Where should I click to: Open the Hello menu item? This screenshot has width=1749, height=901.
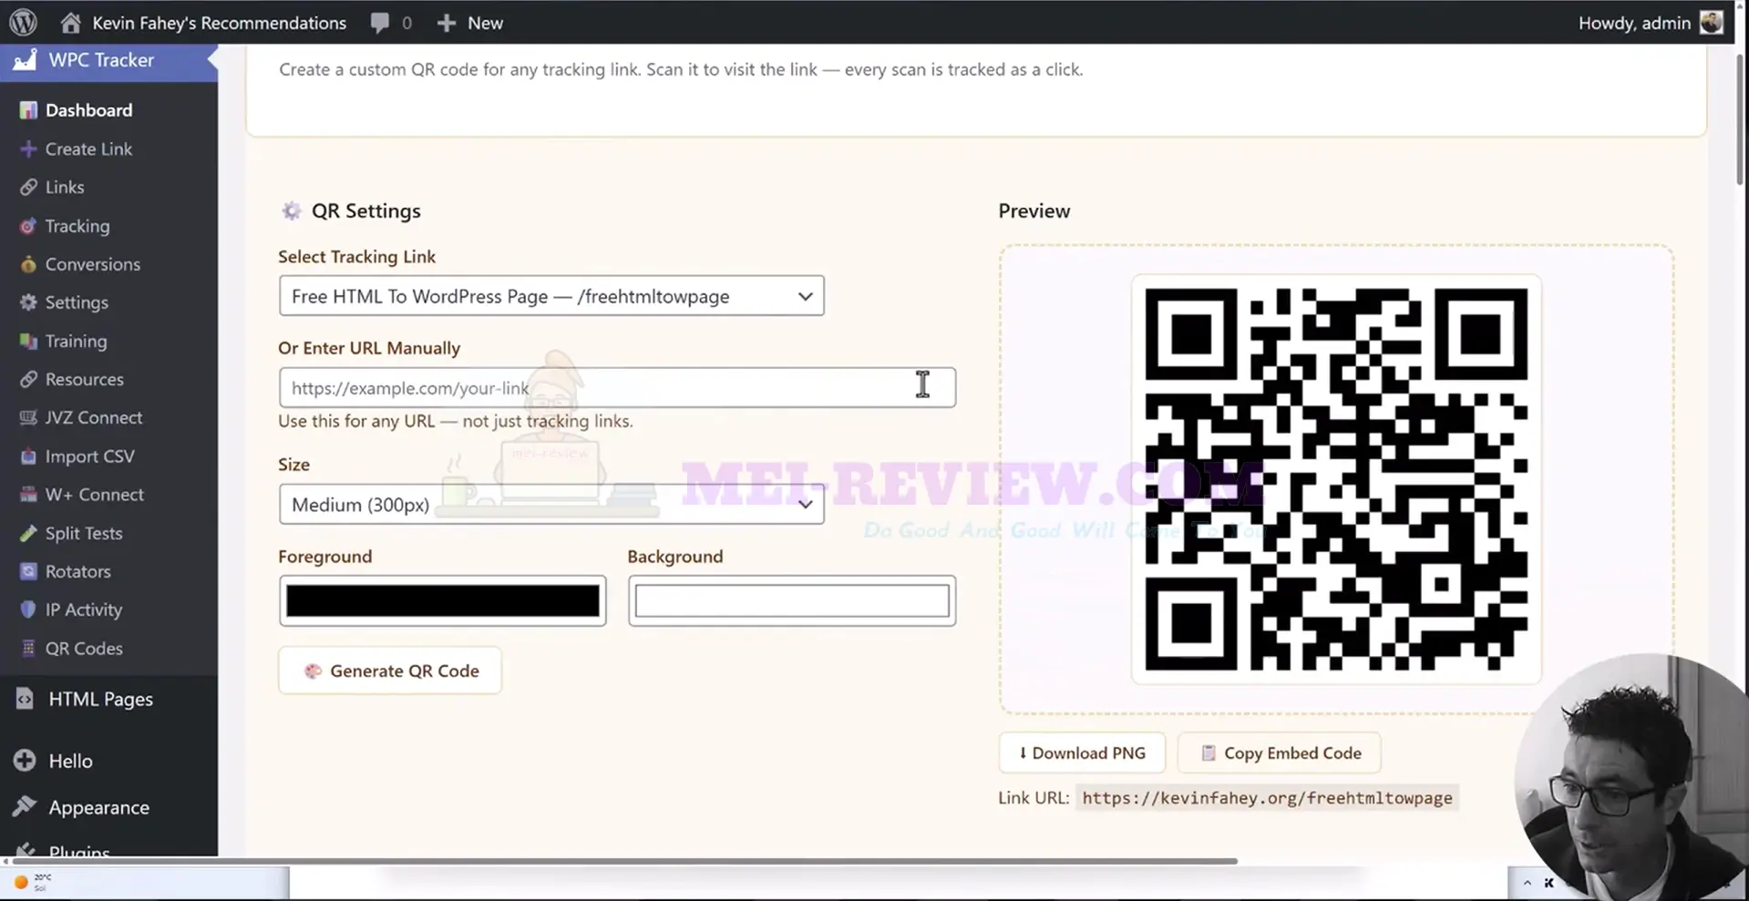point(70,761)
